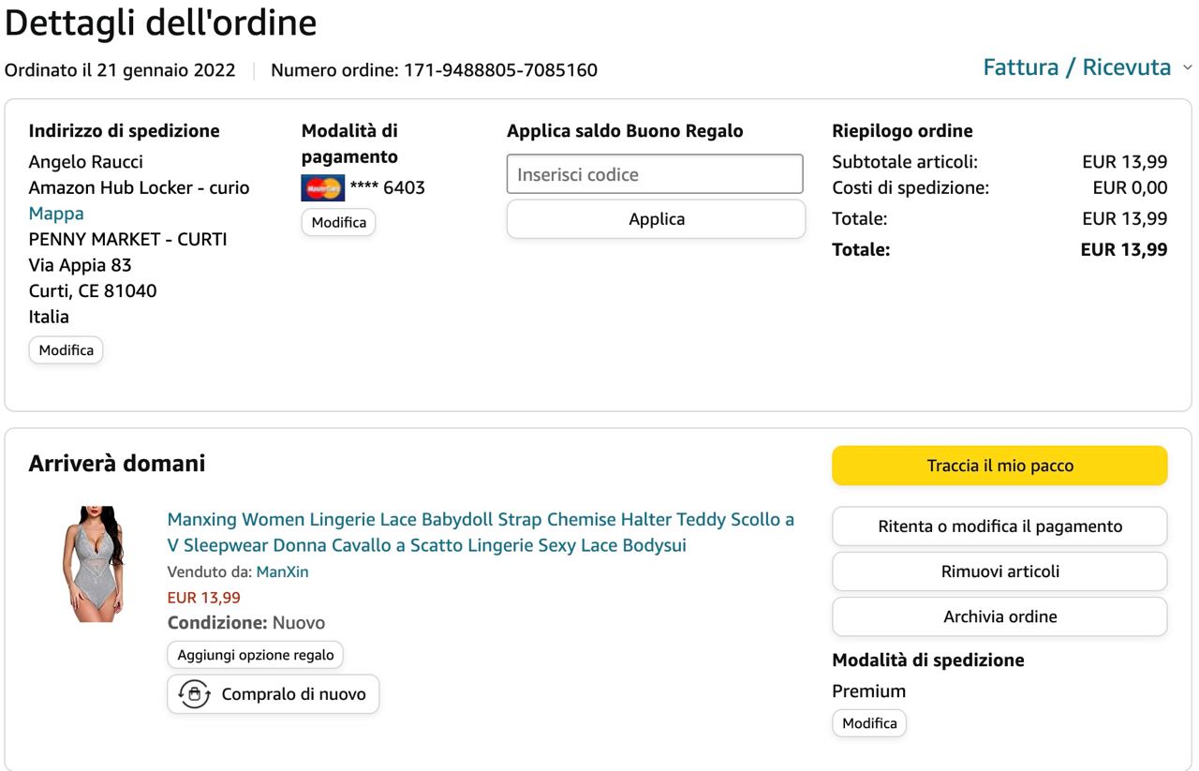Viewport: 1199px width, 771px height.
Task: Focus the Inserisci codice gift card field
Action: pyautogui.click(x=655, y=174)
